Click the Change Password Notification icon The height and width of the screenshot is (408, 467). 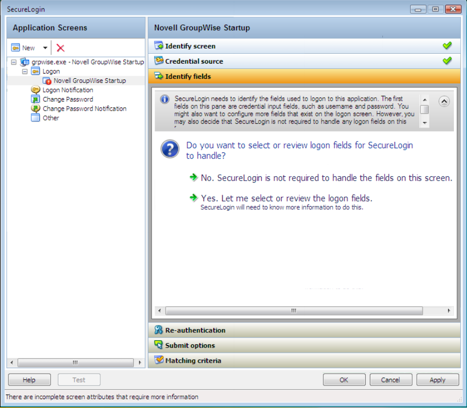36,108
